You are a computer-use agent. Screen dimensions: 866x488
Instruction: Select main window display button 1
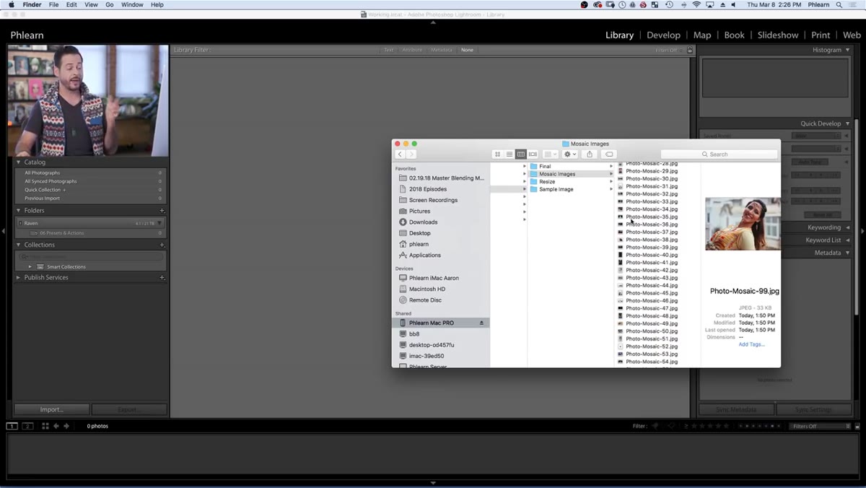tap(12, 426)
